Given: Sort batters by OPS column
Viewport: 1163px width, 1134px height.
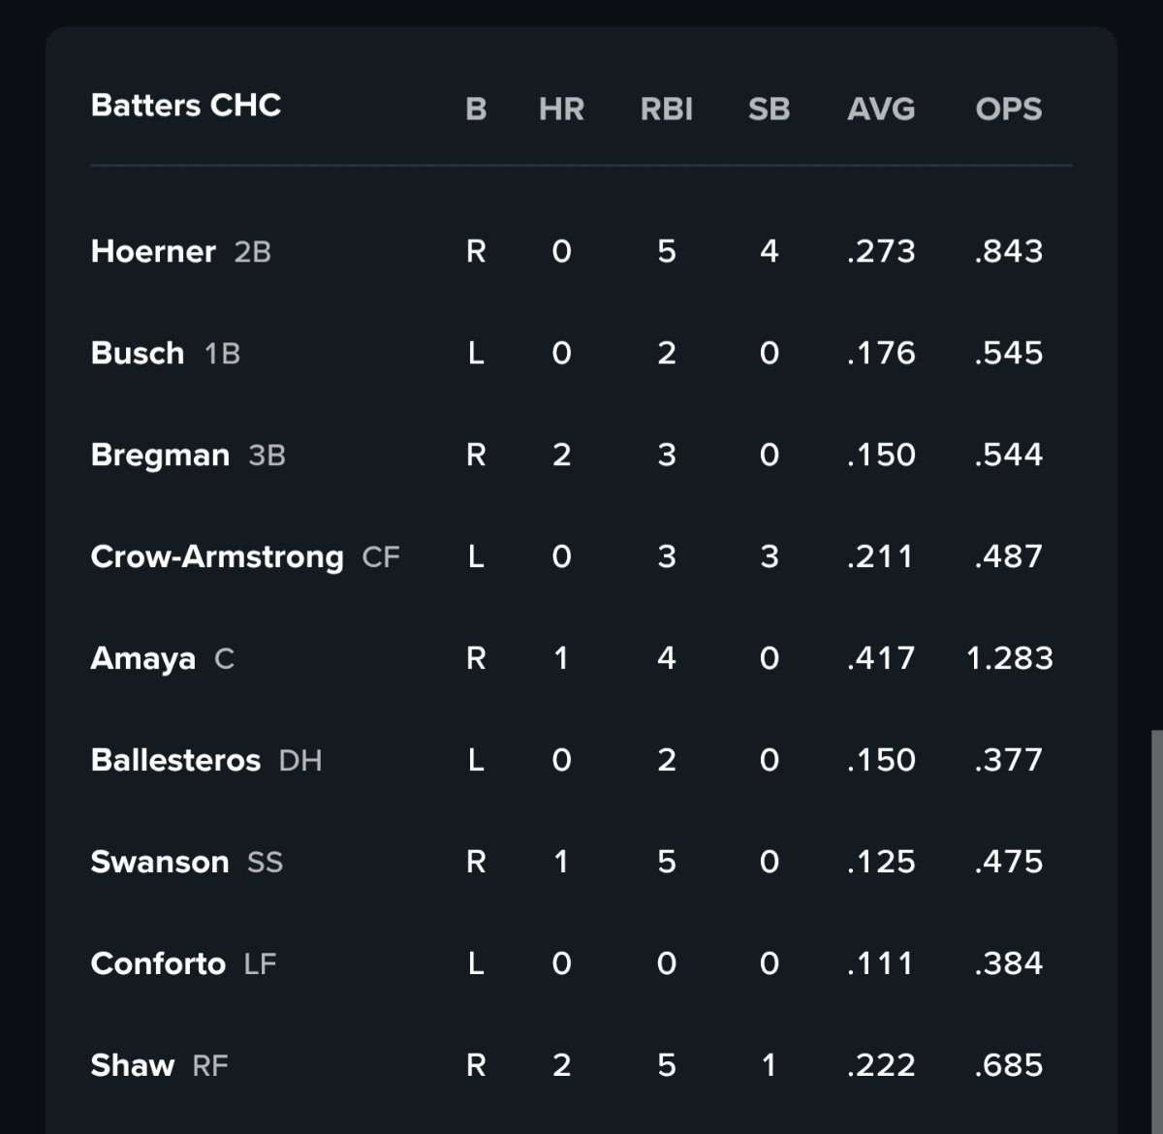Looking at the screenshot, I should pyautogui.click(x=1008, y=109).
